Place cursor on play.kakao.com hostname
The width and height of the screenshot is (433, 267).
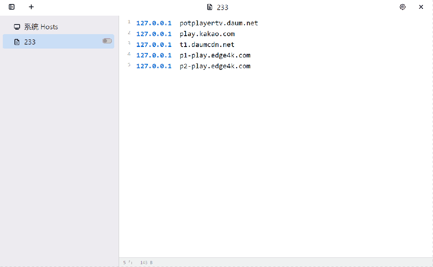tap(207, 34)
